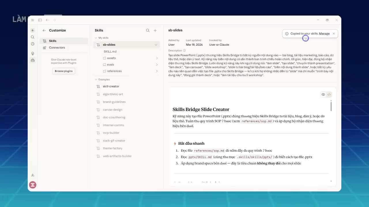Add a new skill with the plus icon

coord(155,30)
